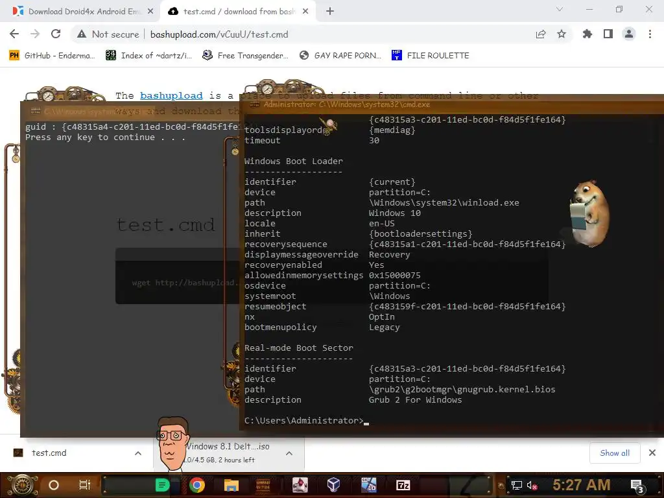Open the cmd window taskbar icon
Image resolution: width=664 pixels, height=498 pixels.
263,485
